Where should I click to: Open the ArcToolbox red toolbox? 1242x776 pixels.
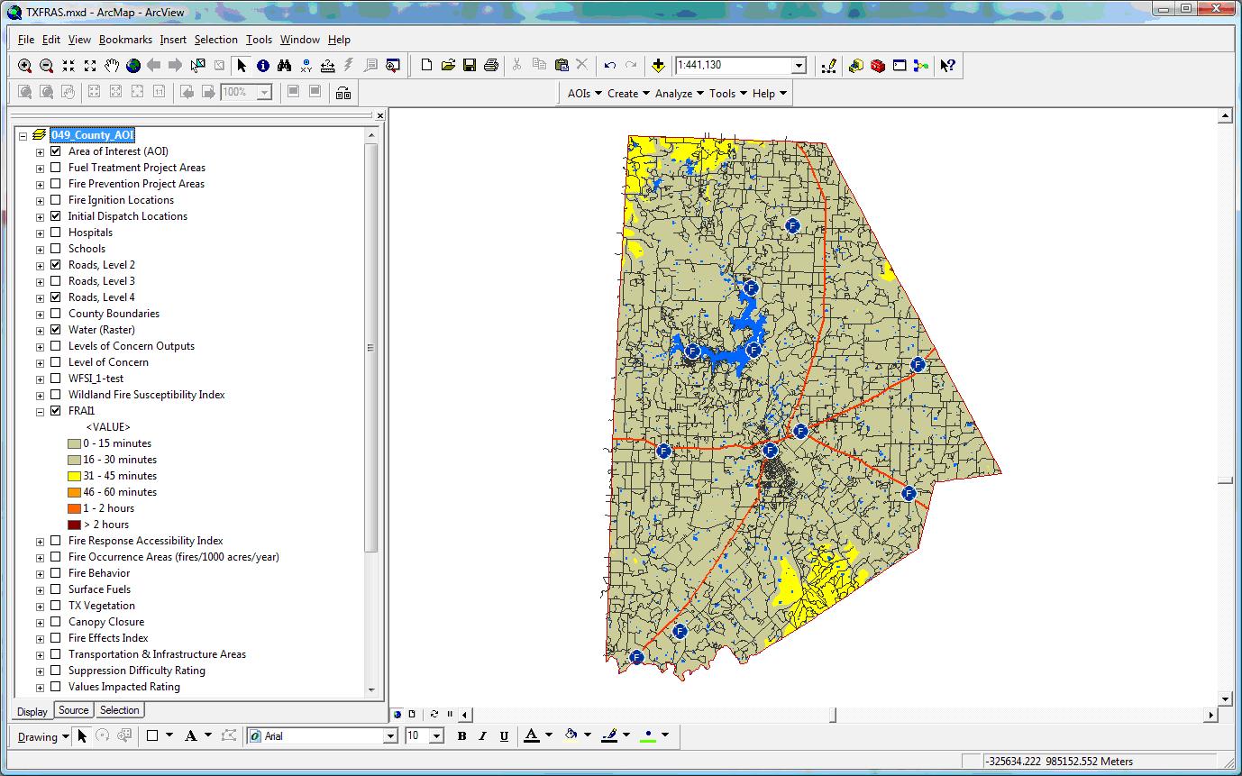click(878, 65)
